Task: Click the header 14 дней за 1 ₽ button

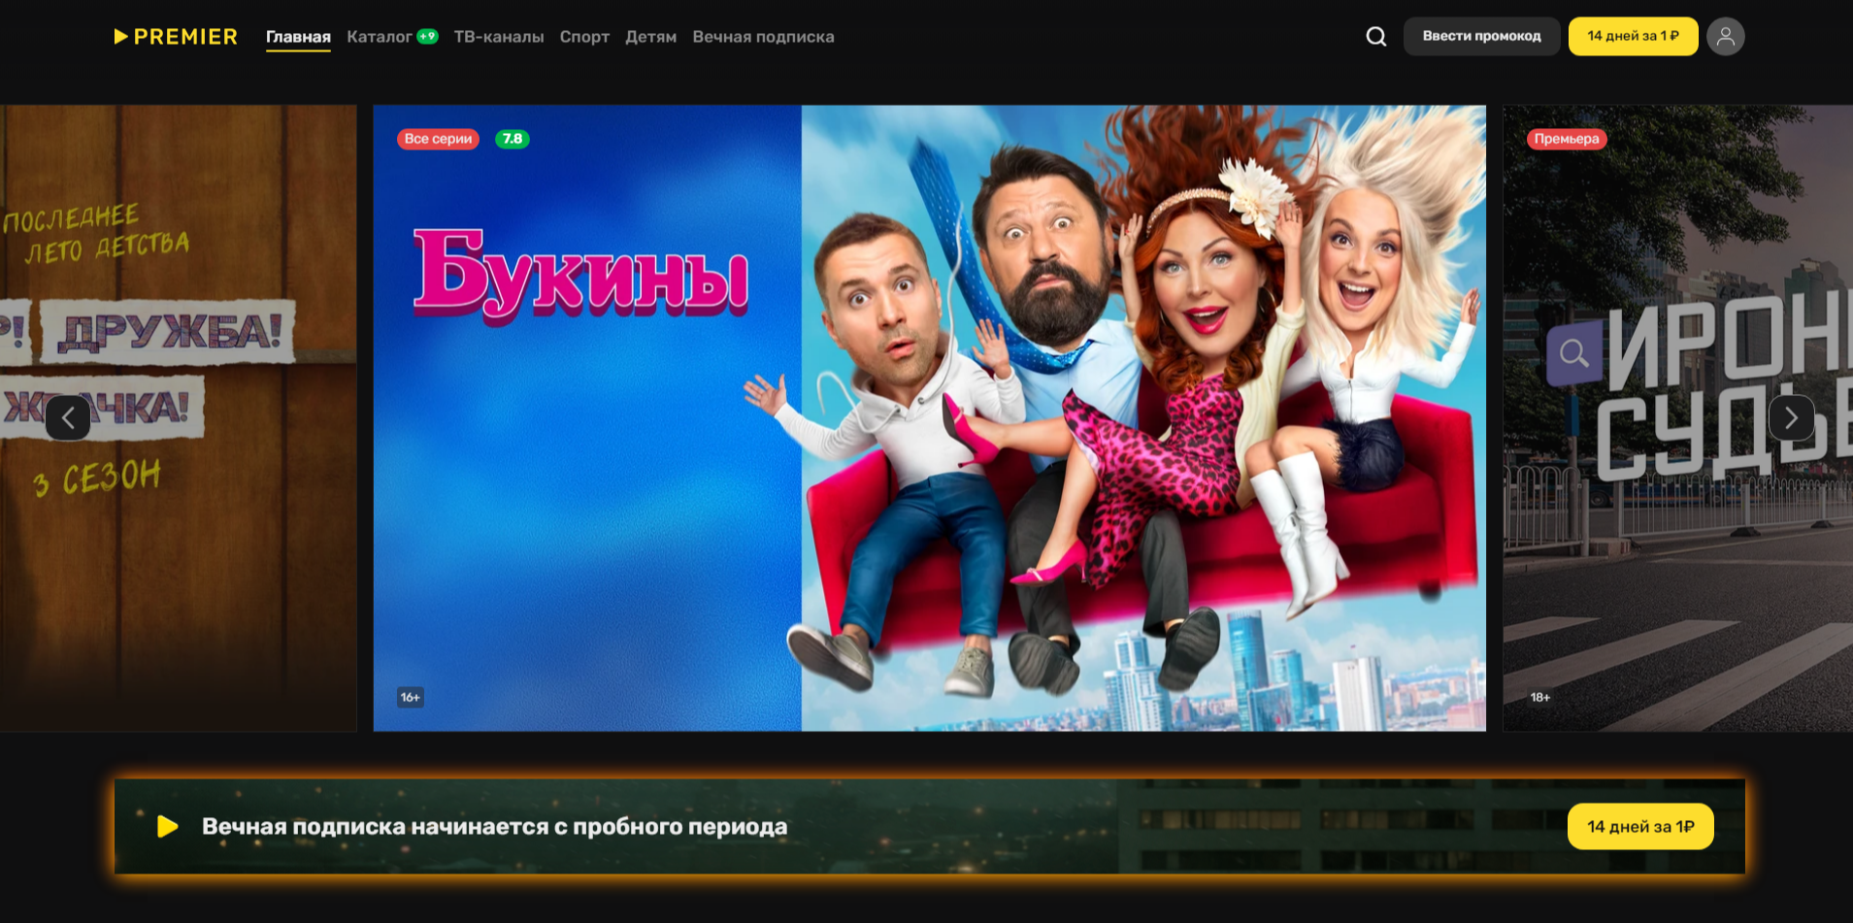Action: [1633, 37]
